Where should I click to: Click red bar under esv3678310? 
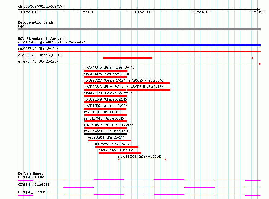tap(105, 71)
